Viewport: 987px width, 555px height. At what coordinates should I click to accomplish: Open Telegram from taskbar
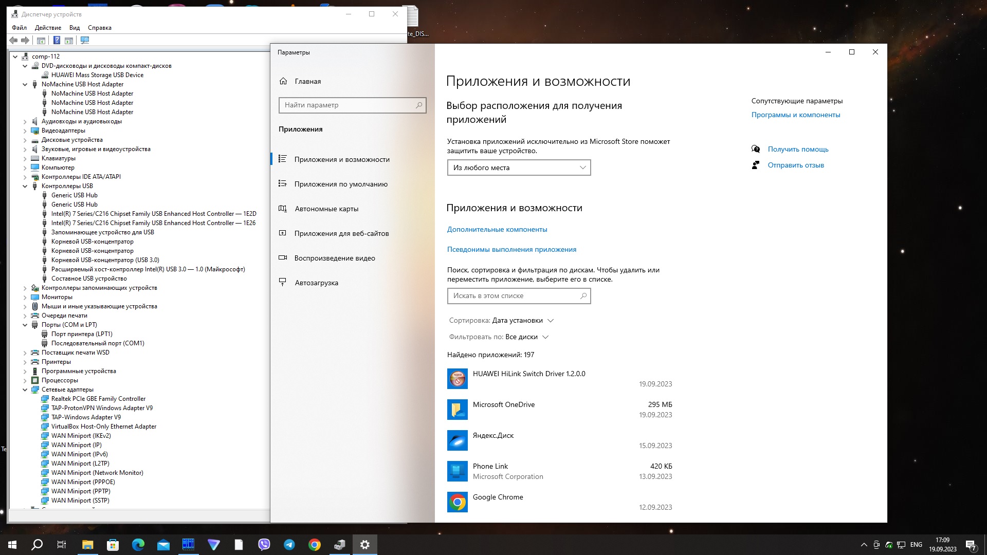tap(289, 545)
